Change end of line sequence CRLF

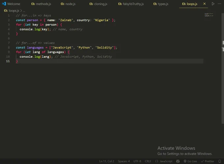click(x=148, y=161)
